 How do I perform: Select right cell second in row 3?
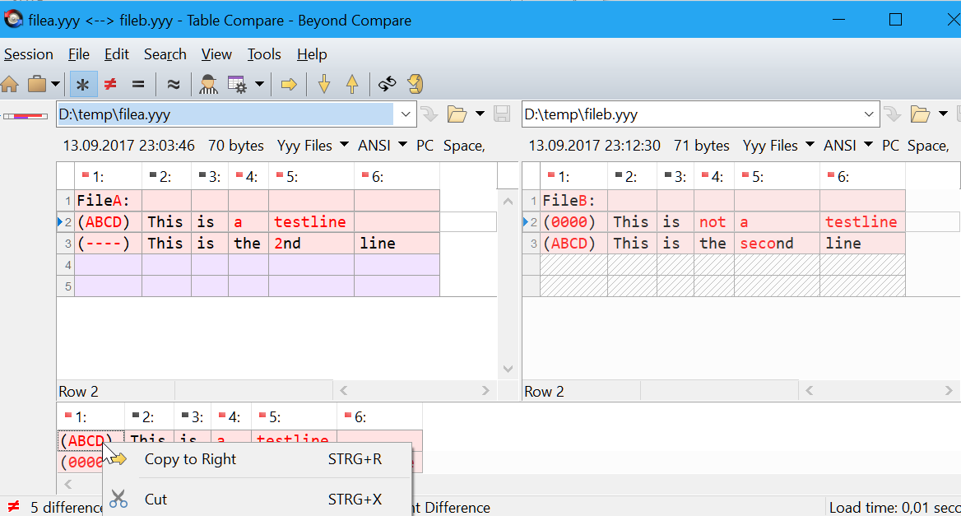(x=777, y=244)
